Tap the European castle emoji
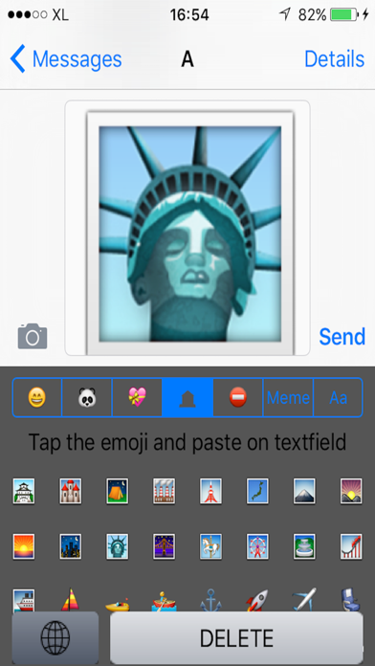This screenshot has width=375, height=666. click(x=71, y=491)
